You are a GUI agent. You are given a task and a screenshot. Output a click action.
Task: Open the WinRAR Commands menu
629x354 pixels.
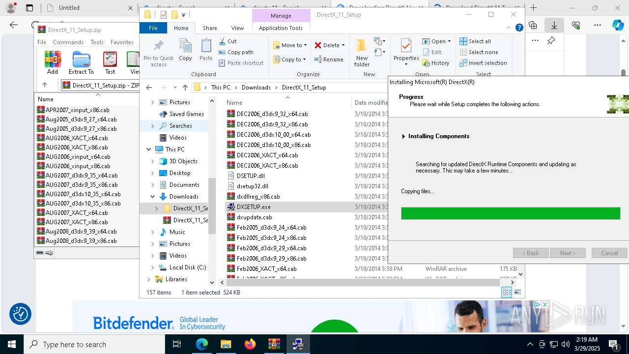point(68,42)
